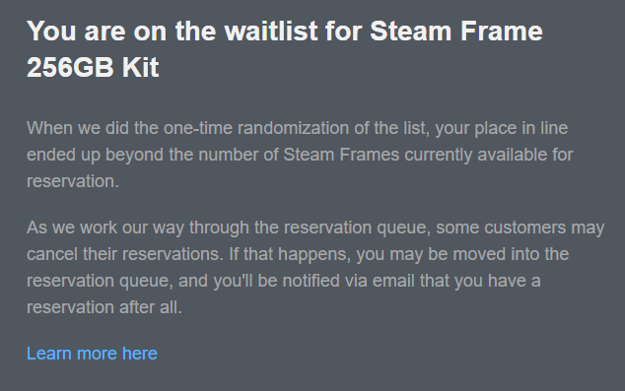Click the line starting "ended up beyond the number"
This screenshot has height=391, width=625.
click(300, 155)
